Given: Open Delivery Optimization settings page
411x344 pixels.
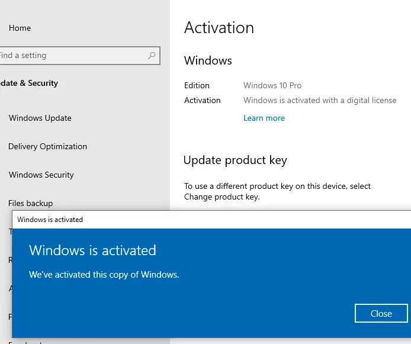Looking at the screenshot, I should point(48,146).
